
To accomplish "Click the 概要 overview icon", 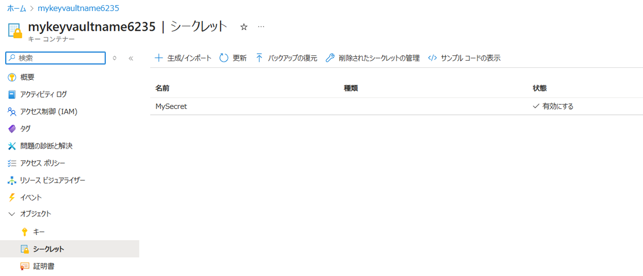I will [x=12, y=77].
